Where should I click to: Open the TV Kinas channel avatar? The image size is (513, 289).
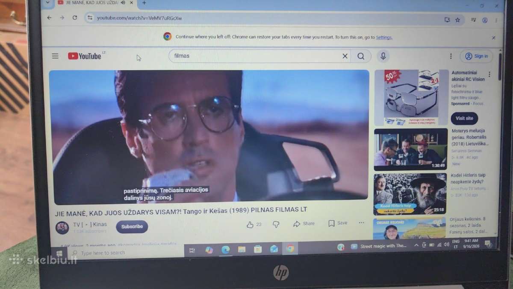click(62, 227)
